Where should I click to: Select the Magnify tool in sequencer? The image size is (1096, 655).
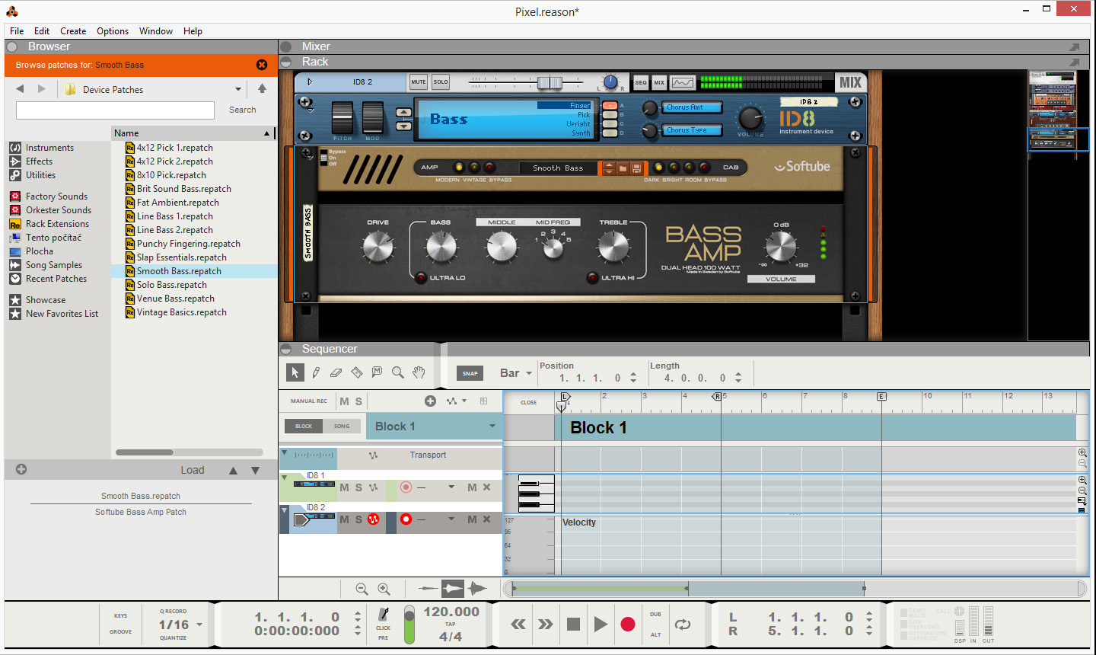[397, 372]
